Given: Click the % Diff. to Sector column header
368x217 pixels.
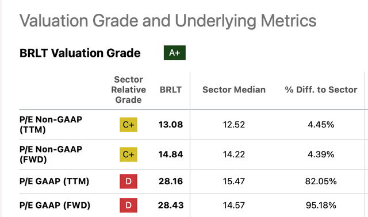Looking at the screenshot, I should click(x=321, y=90).
